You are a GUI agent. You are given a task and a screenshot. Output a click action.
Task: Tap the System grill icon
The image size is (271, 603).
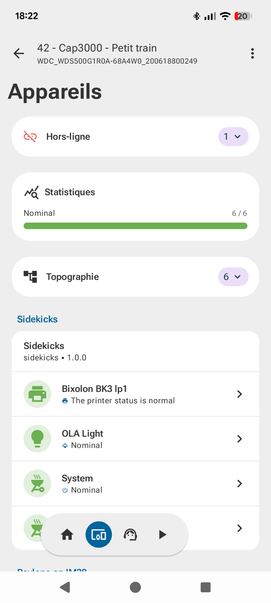point(37,483)
